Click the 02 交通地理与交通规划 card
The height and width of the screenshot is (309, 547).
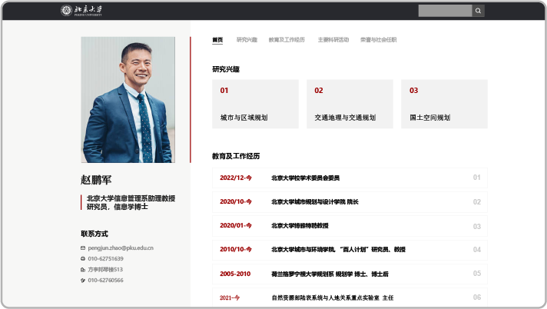[350, 104]
